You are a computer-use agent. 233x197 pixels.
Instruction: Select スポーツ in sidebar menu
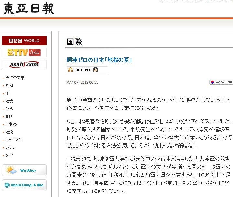tap(11, 124)
